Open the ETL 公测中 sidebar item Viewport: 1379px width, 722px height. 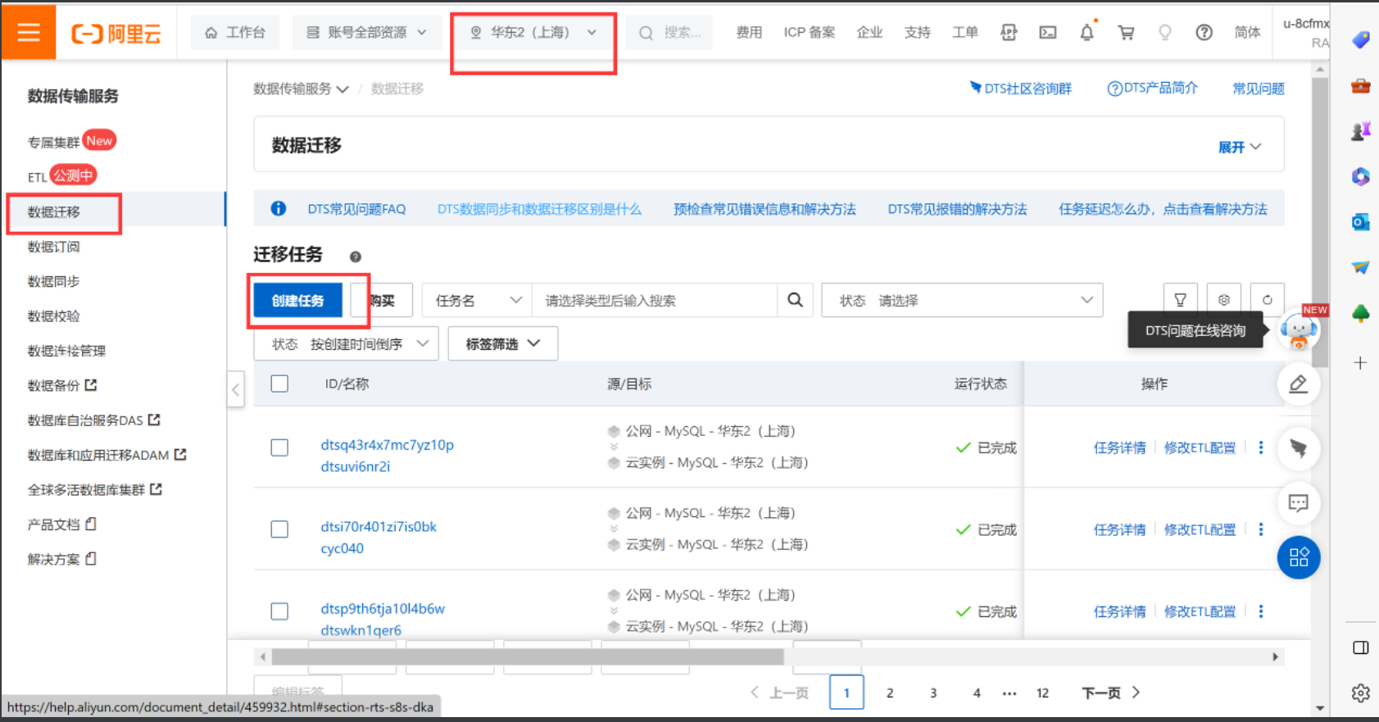coord(62,175)
